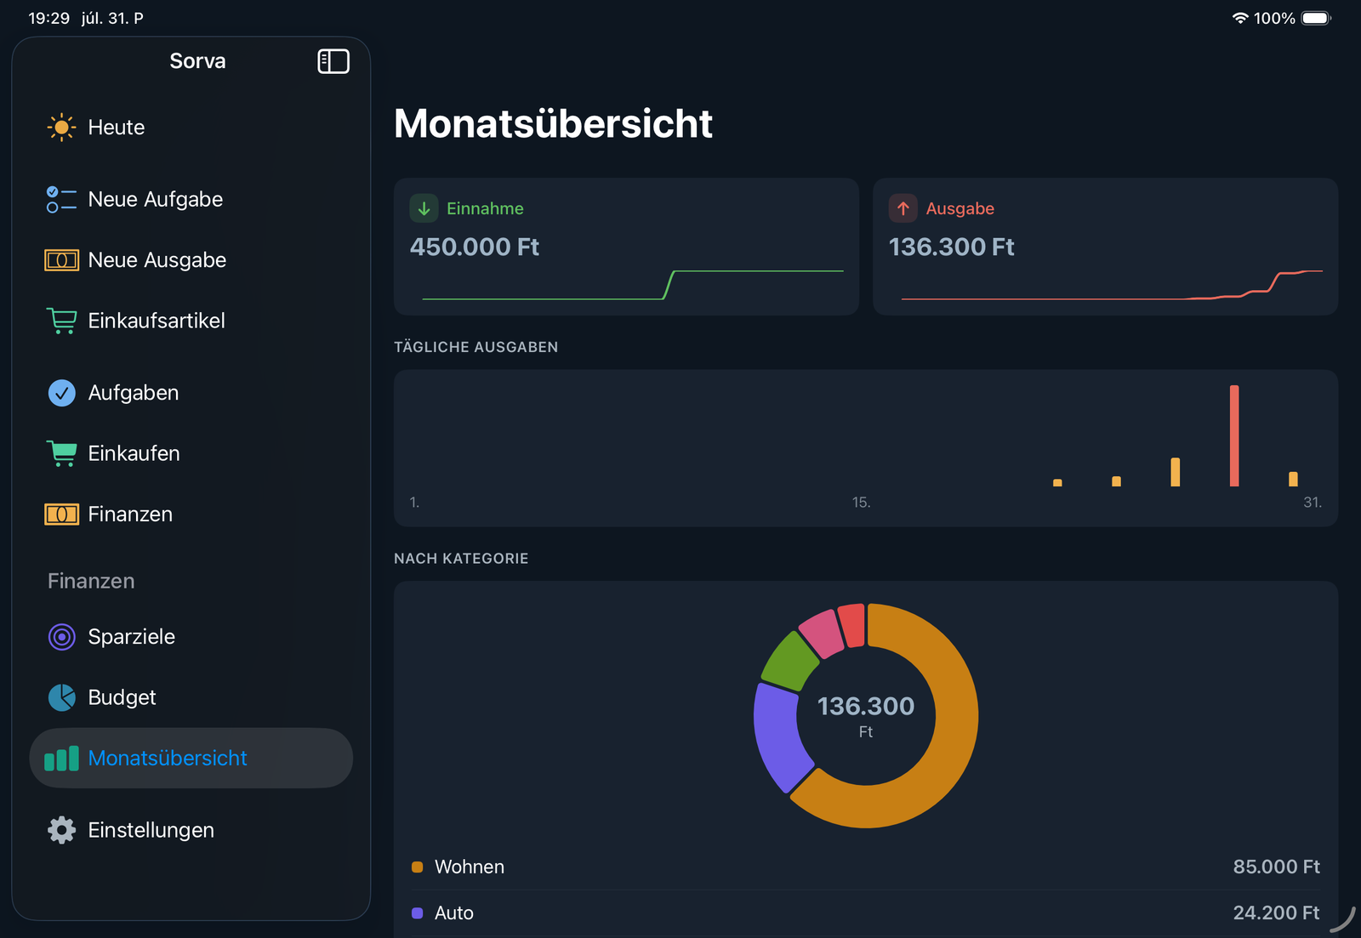Click the red Ausgabe trend line chart

point(1112,285)
